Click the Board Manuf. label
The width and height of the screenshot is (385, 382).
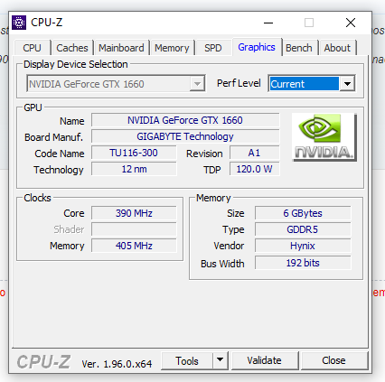tap(53, 137)
